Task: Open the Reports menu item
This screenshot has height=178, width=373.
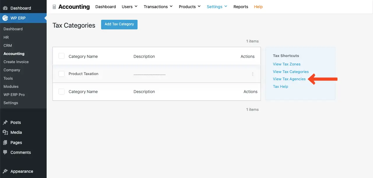Action: tap(241, 7)
